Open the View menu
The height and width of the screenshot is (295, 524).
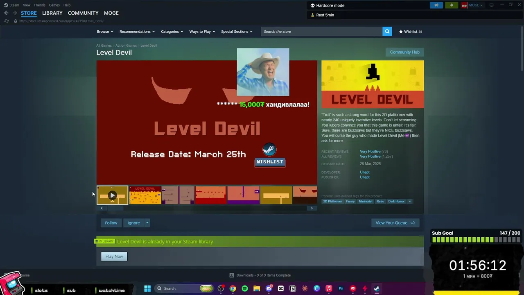[x=27, y=5]
